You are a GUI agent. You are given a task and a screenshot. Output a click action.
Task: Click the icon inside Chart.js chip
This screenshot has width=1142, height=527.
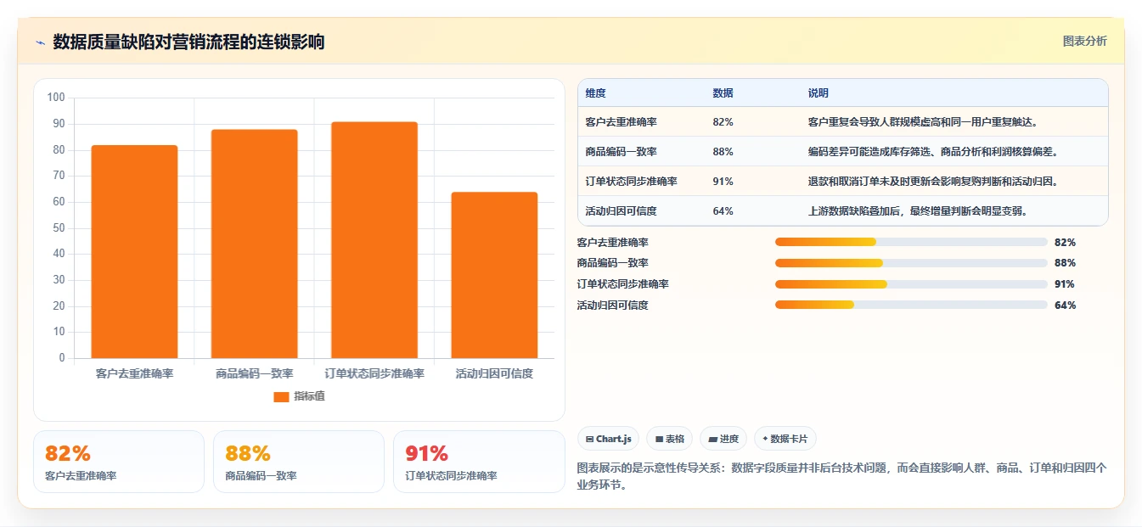click(589, 439)
